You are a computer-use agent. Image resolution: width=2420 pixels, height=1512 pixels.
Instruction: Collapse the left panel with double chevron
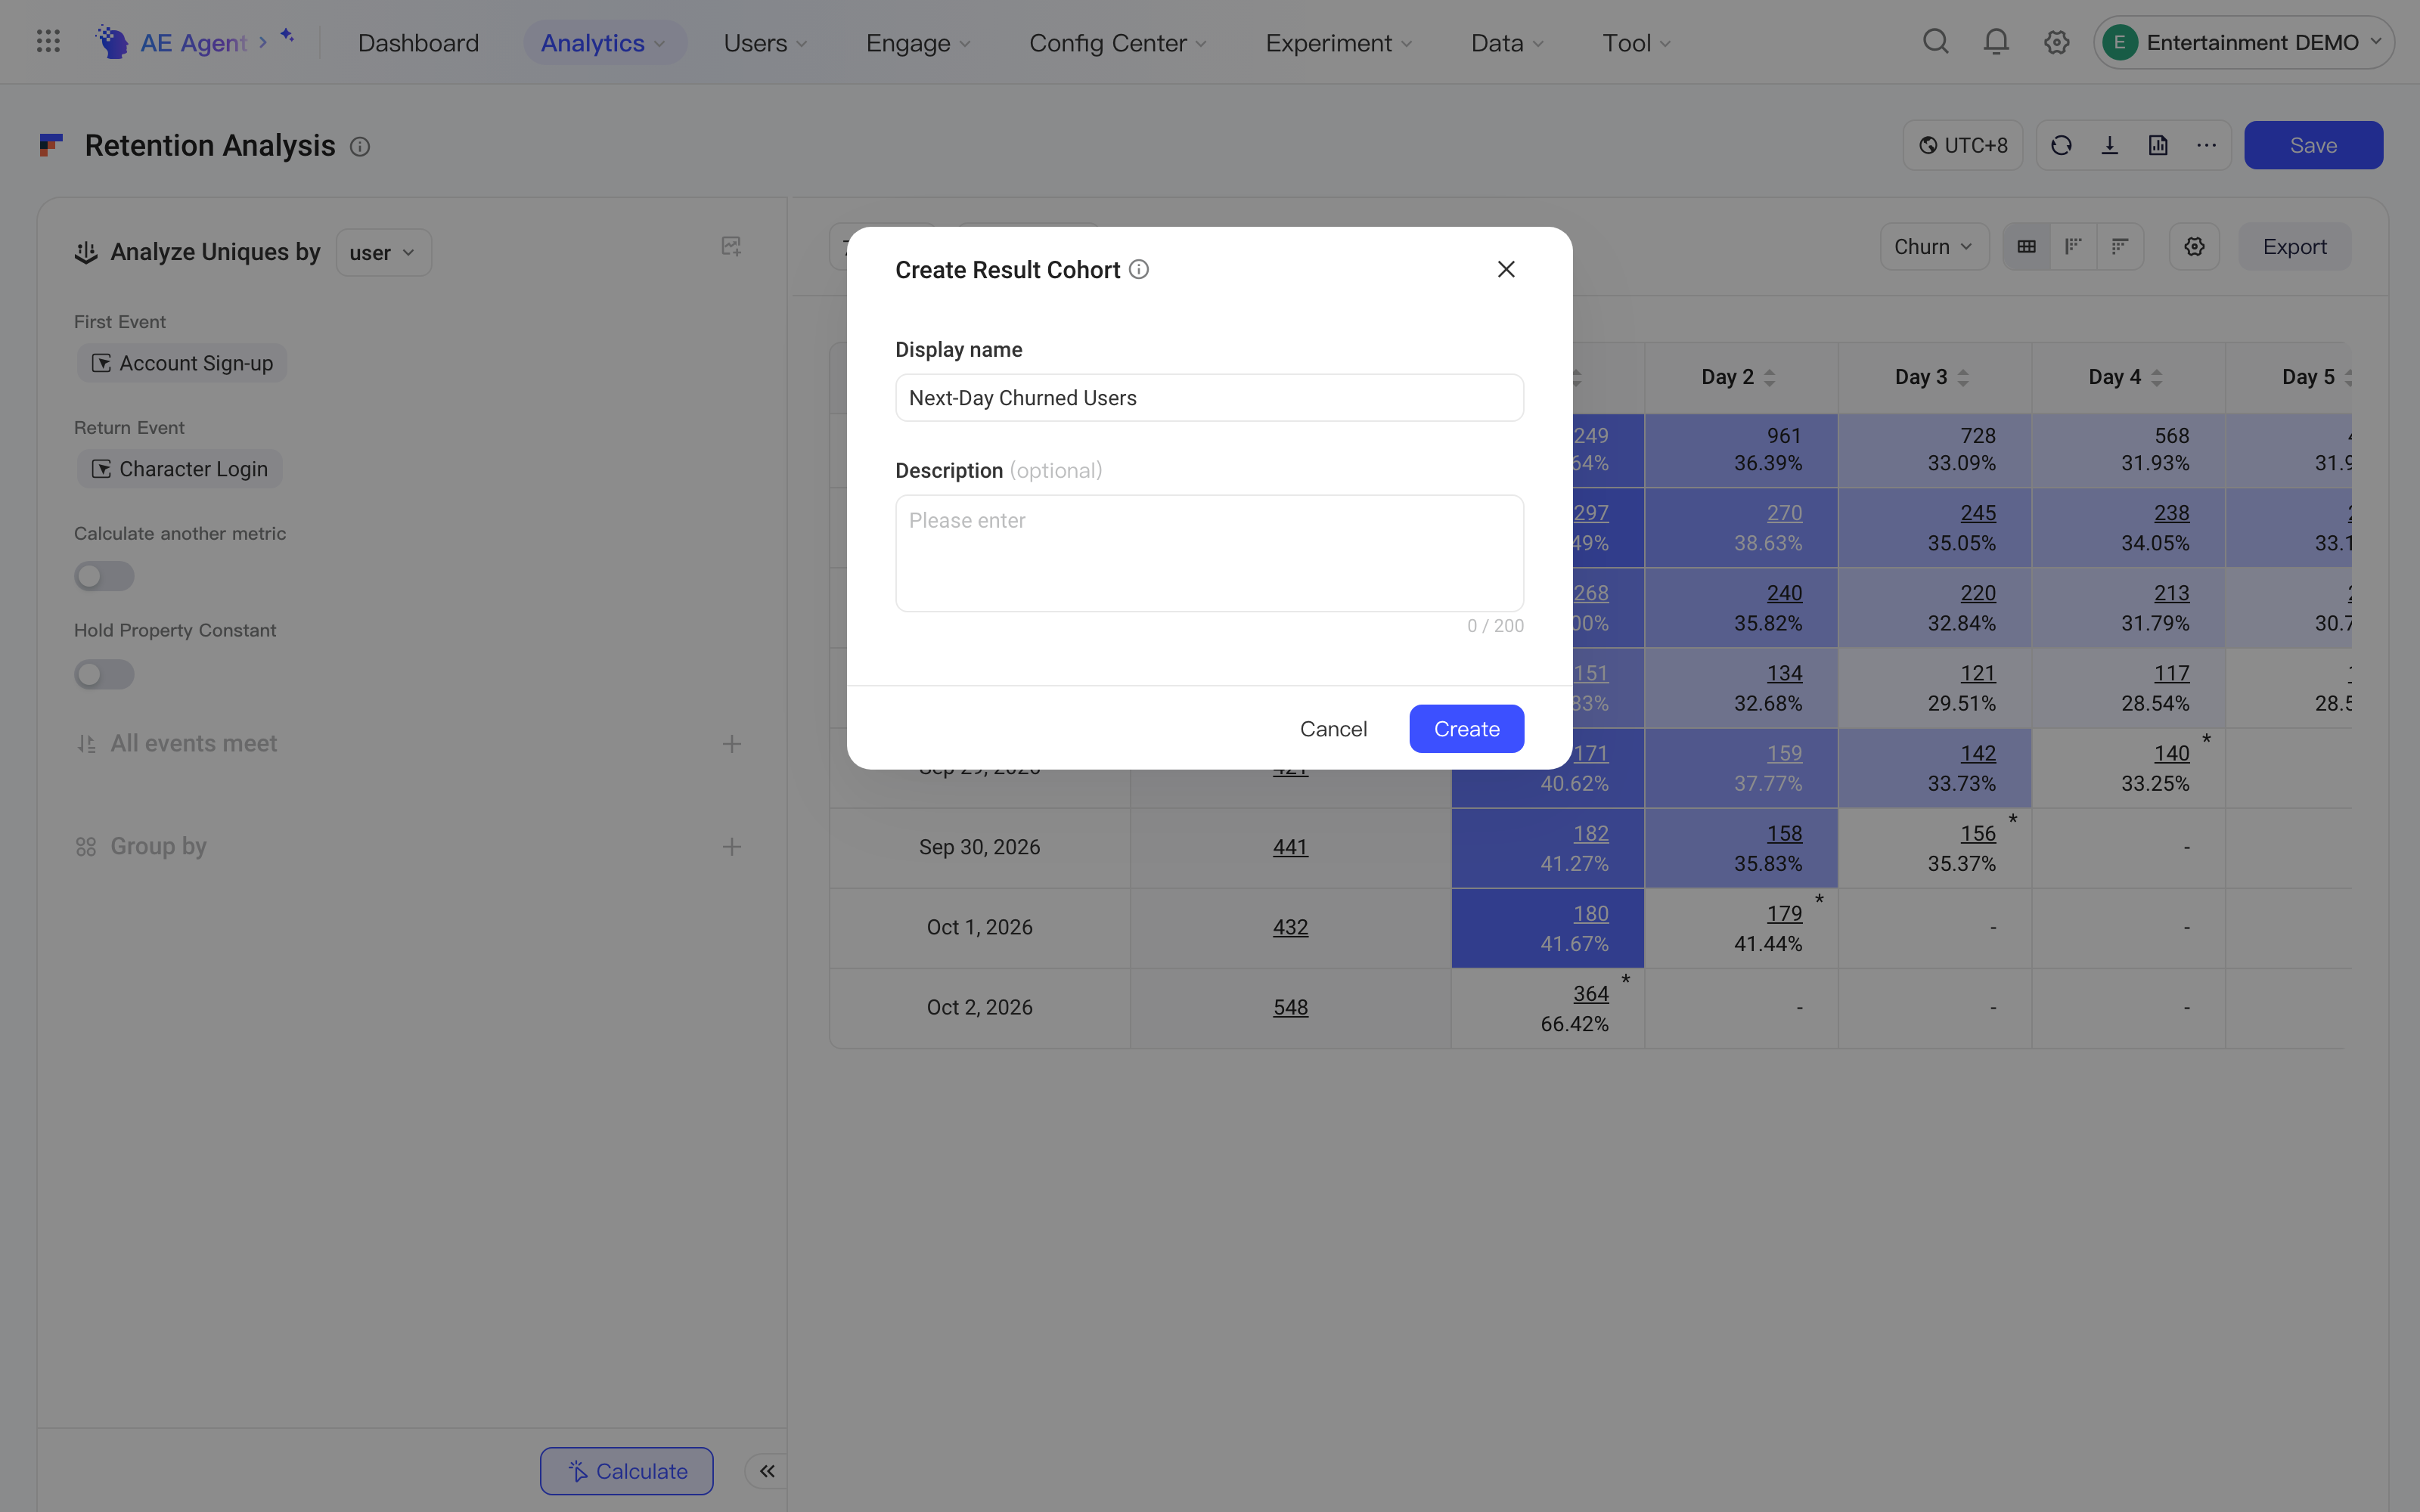(767, 1471)
